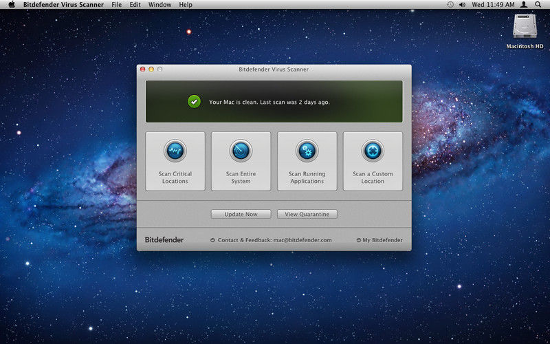Image resolution: width=550 pixels, height=344 pixels.
Task: Close the Bitdefender window with red button
Action: coord(143,69)
